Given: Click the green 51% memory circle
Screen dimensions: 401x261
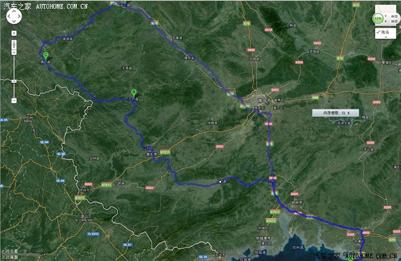Looking at the screenshot, I should tap(378, 18).
